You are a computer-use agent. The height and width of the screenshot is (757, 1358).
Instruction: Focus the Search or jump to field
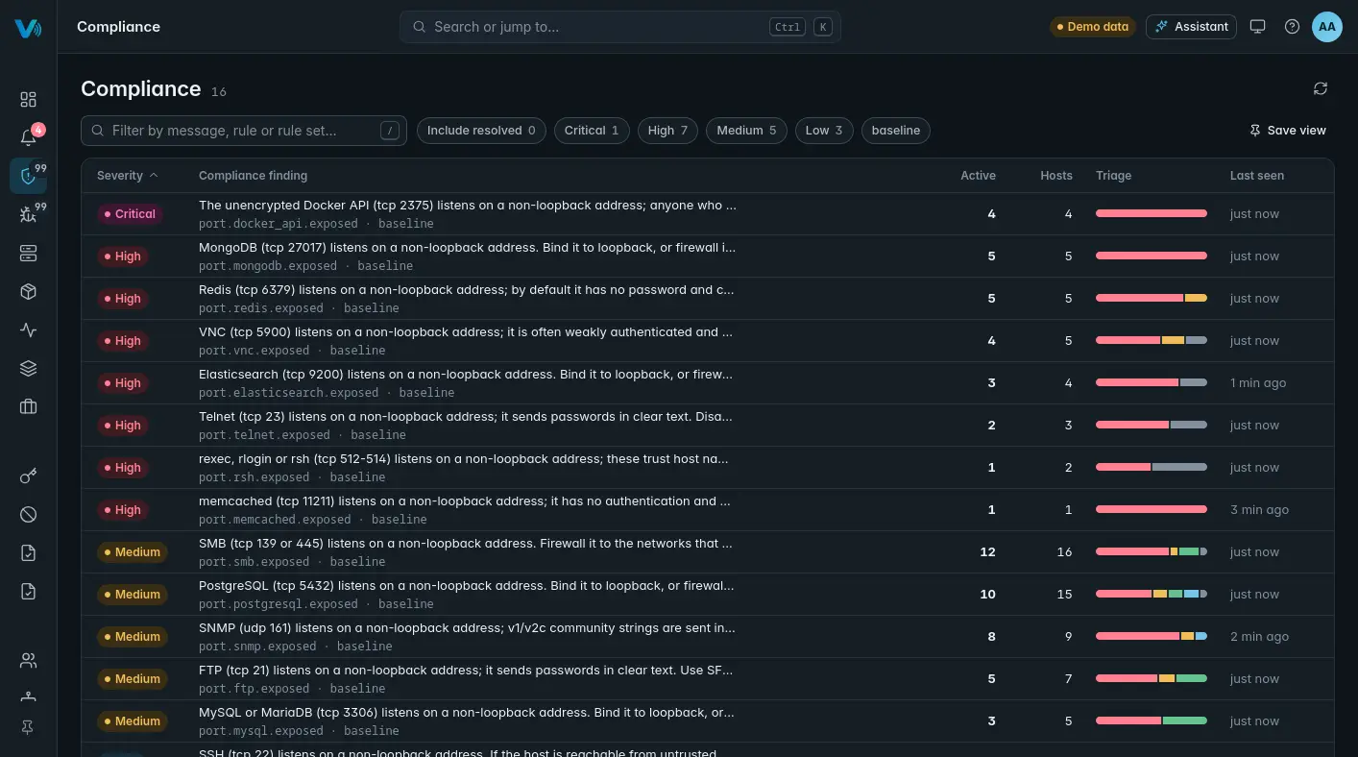pos(620,27)
